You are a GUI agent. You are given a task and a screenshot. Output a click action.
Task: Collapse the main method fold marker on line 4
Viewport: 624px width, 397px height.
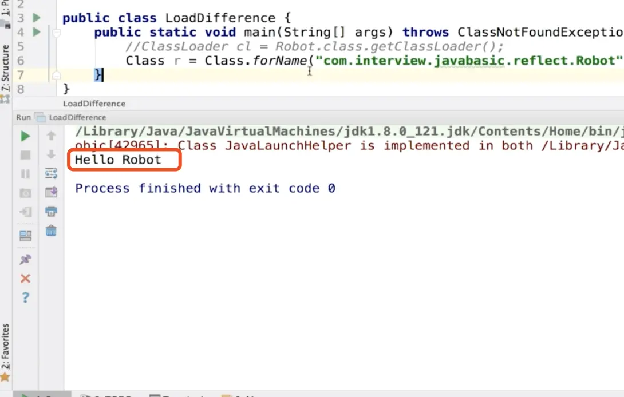(x=57, y=33)
